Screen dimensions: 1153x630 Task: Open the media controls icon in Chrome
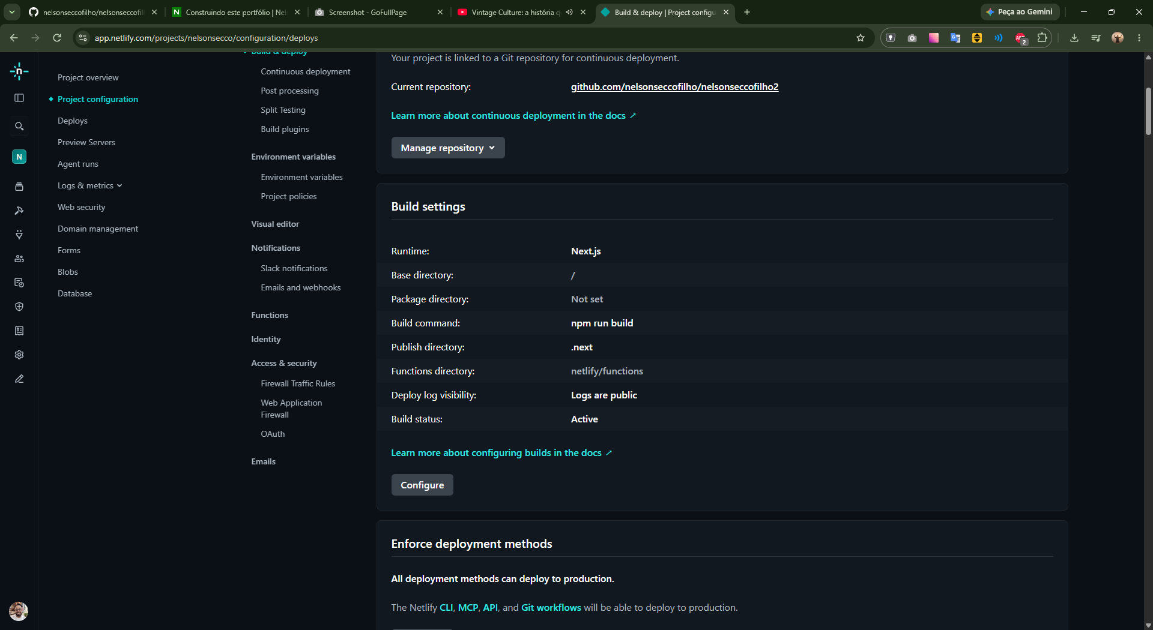click(1096, 38)
